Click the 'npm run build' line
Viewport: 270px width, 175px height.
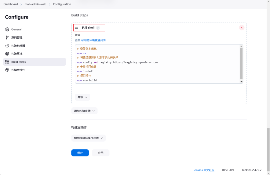87,80
